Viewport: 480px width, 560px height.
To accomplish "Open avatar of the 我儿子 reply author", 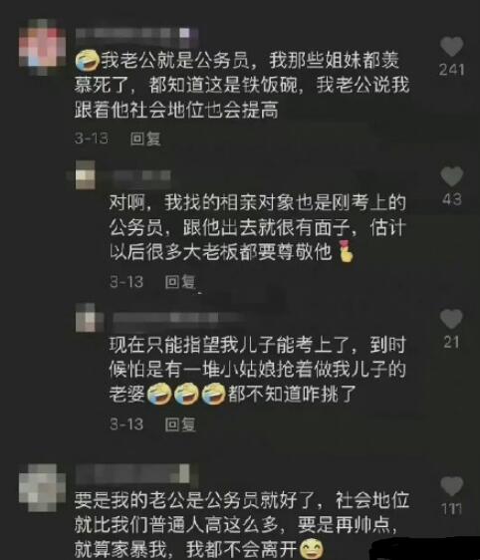I will pos(86,318).
